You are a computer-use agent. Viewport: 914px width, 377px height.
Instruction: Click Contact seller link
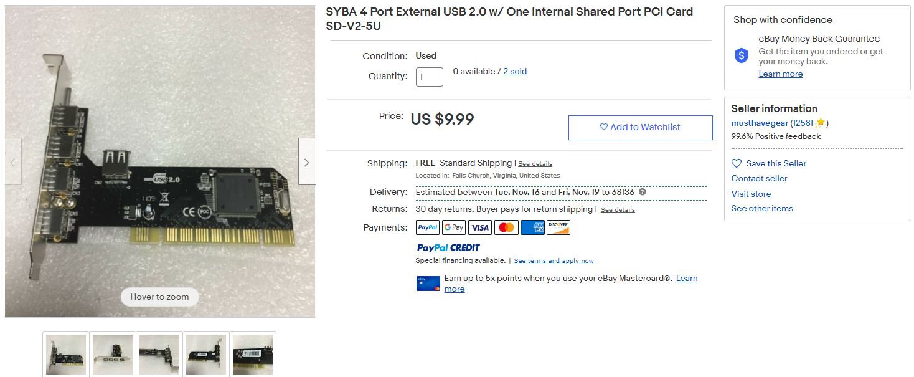[x=759, y=178]
